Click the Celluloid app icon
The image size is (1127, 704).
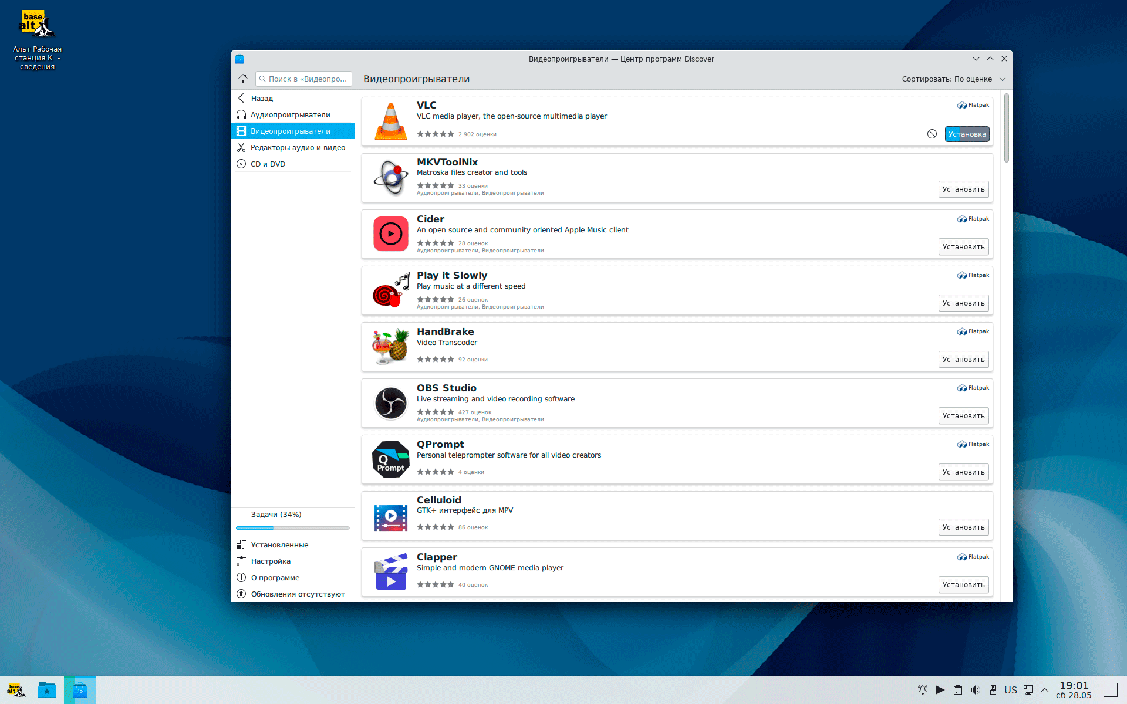click(390, 516)
